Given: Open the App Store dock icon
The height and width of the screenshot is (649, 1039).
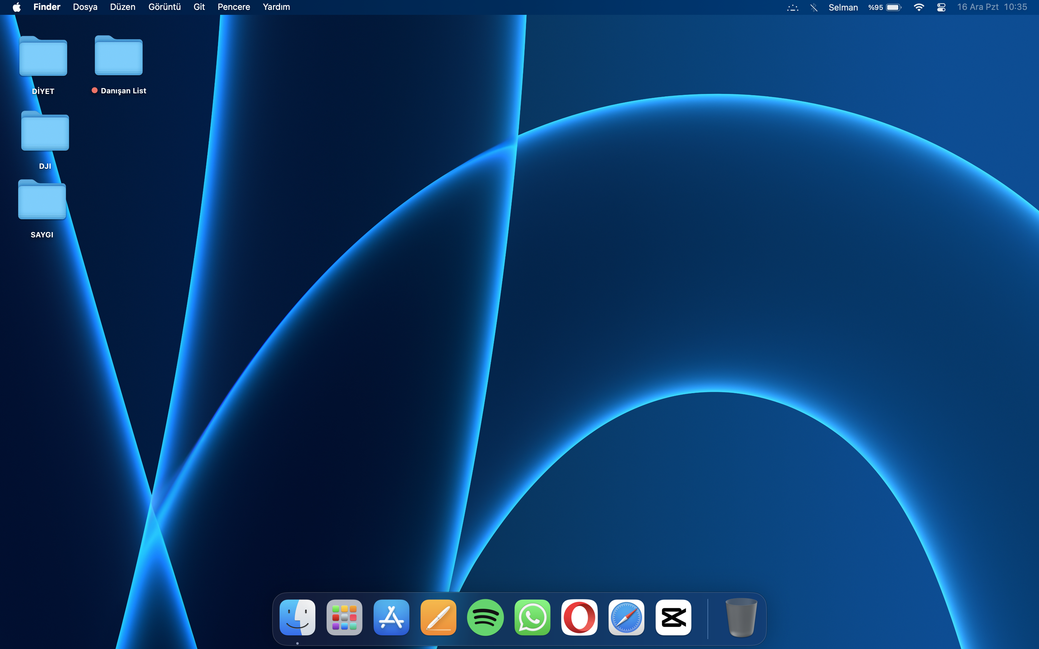Looking at the screenshot, I should pos(391,617).
